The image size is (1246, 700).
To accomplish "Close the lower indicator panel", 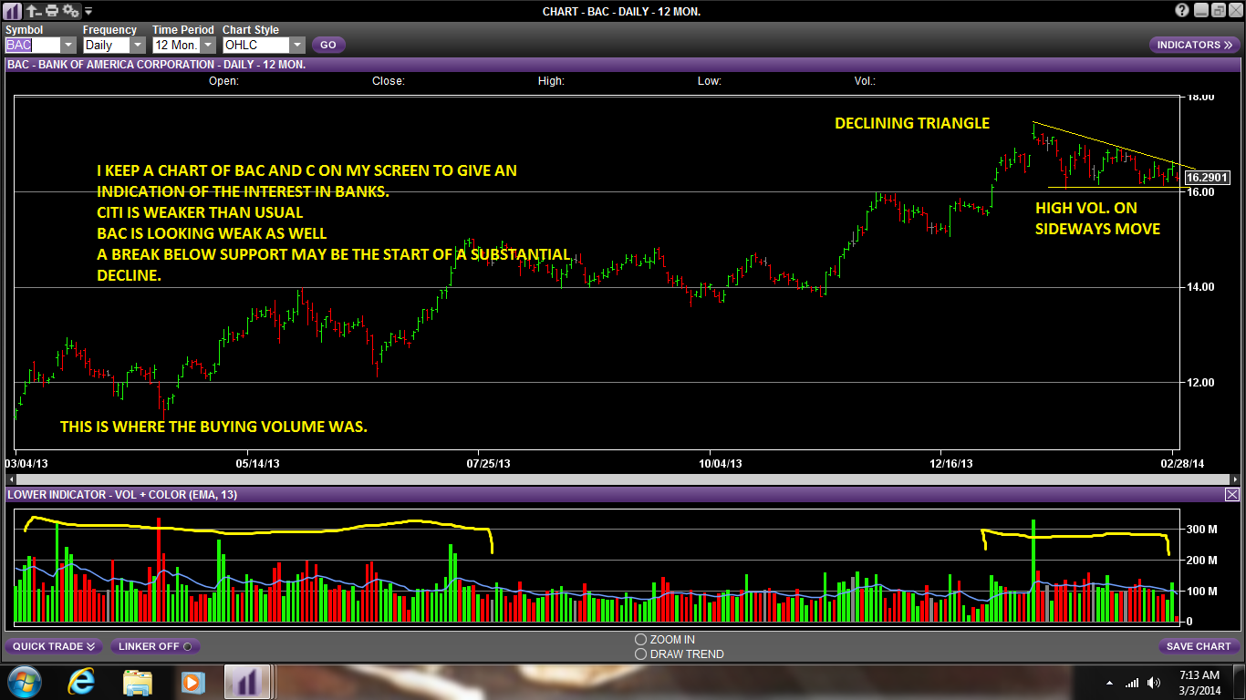I will pyautogui.click(x=1232, y=494).
